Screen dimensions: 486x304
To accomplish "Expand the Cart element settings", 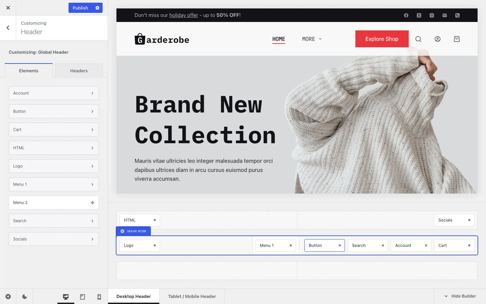I will [54, 129].
